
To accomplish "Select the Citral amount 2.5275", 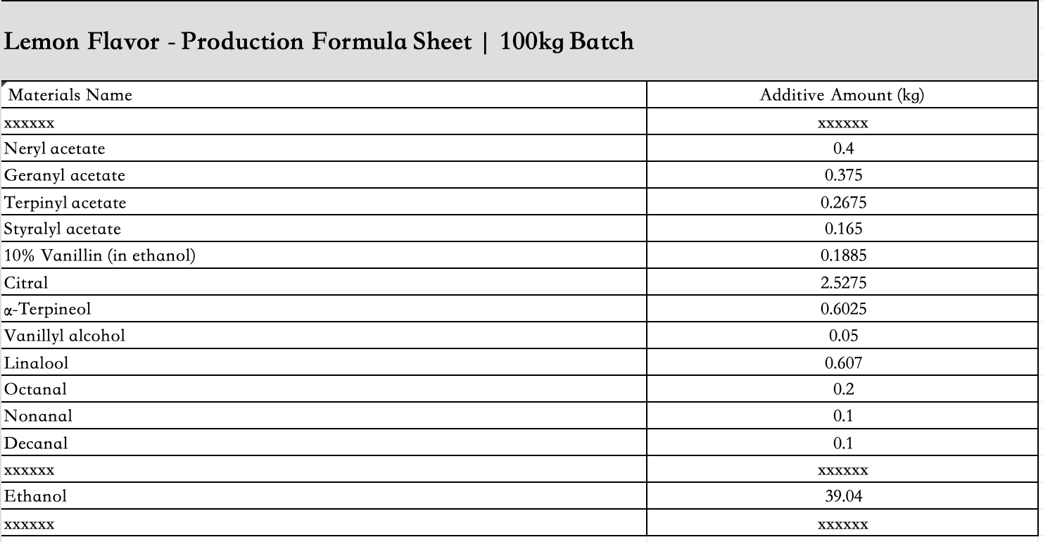I will click(x=842, y=282).
